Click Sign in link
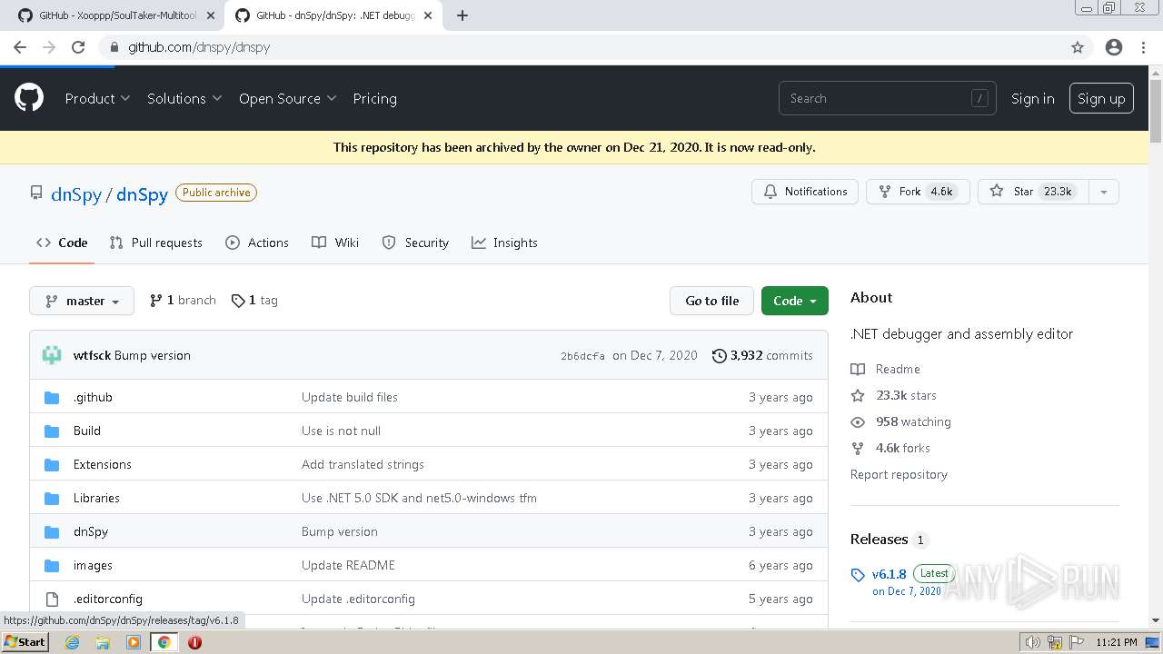The image size is (1163, 654). [1033, 98]
